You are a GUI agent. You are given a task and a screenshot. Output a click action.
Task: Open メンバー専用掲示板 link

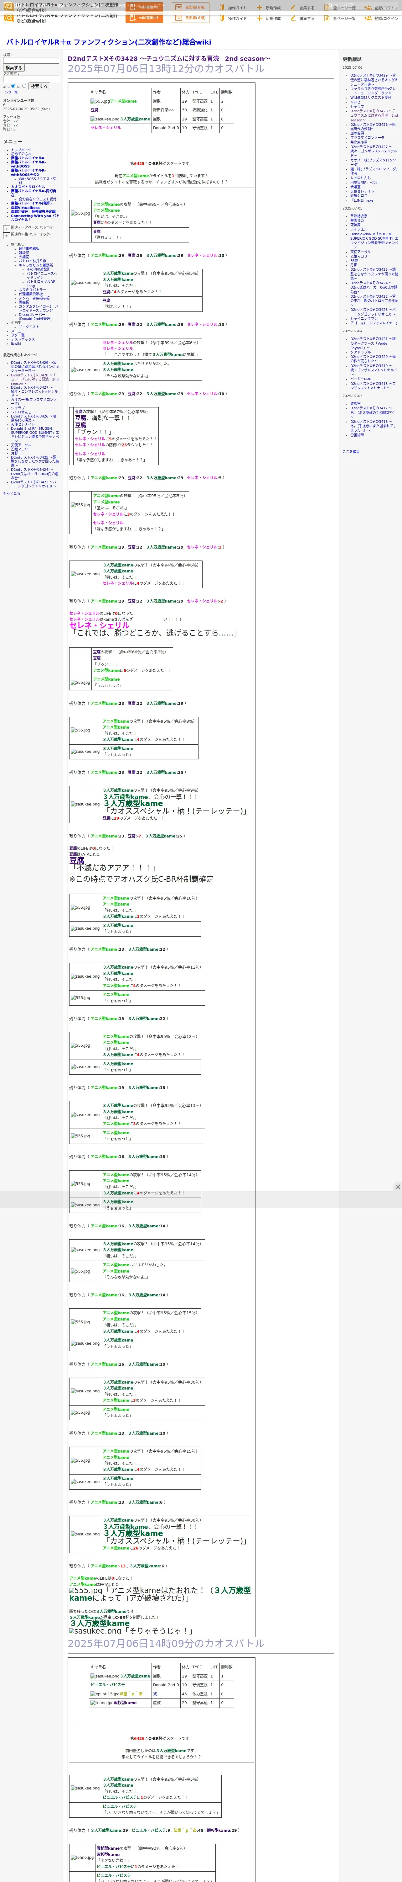pos(34,298)
